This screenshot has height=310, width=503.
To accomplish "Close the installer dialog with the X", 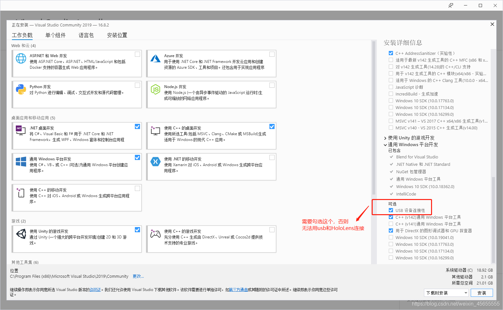I will [x=492, y=24].
